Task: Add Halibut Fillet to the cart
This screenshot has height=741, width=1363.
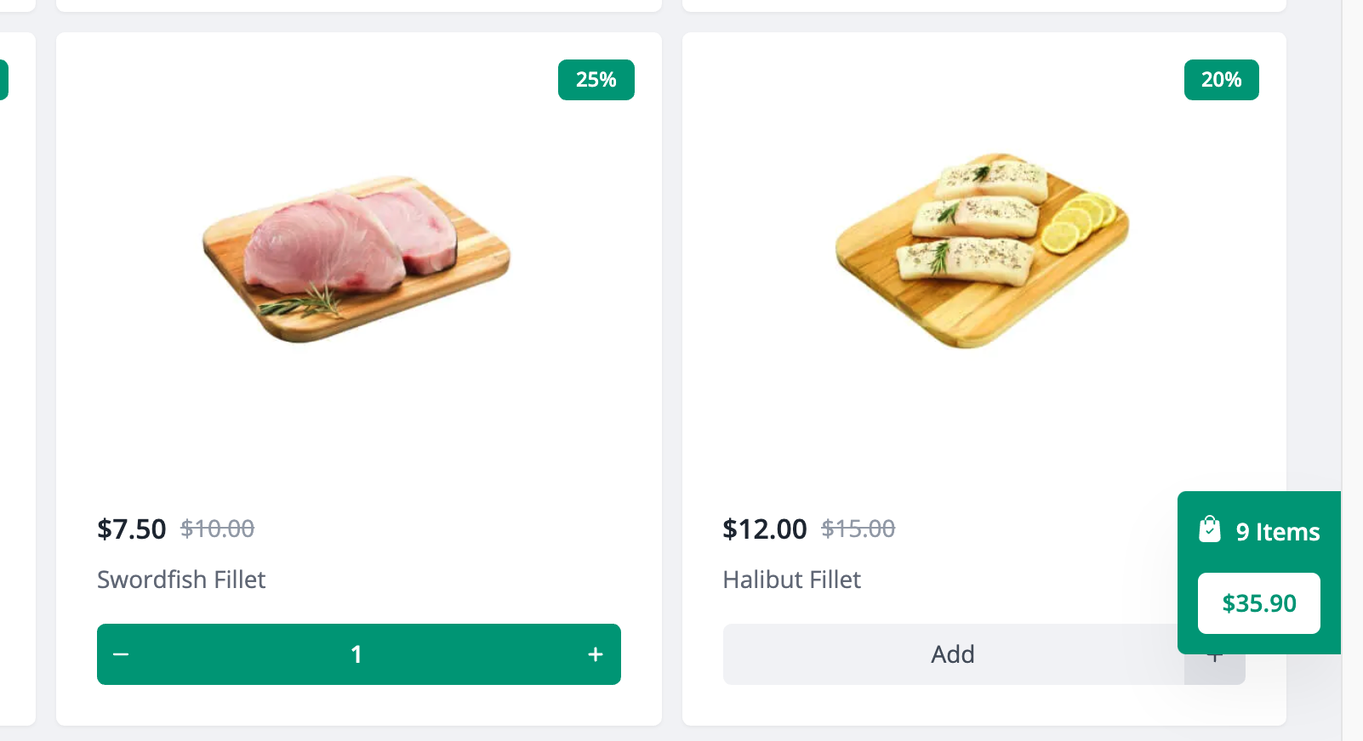Action: pyautogui.click(x=953, y=654)
